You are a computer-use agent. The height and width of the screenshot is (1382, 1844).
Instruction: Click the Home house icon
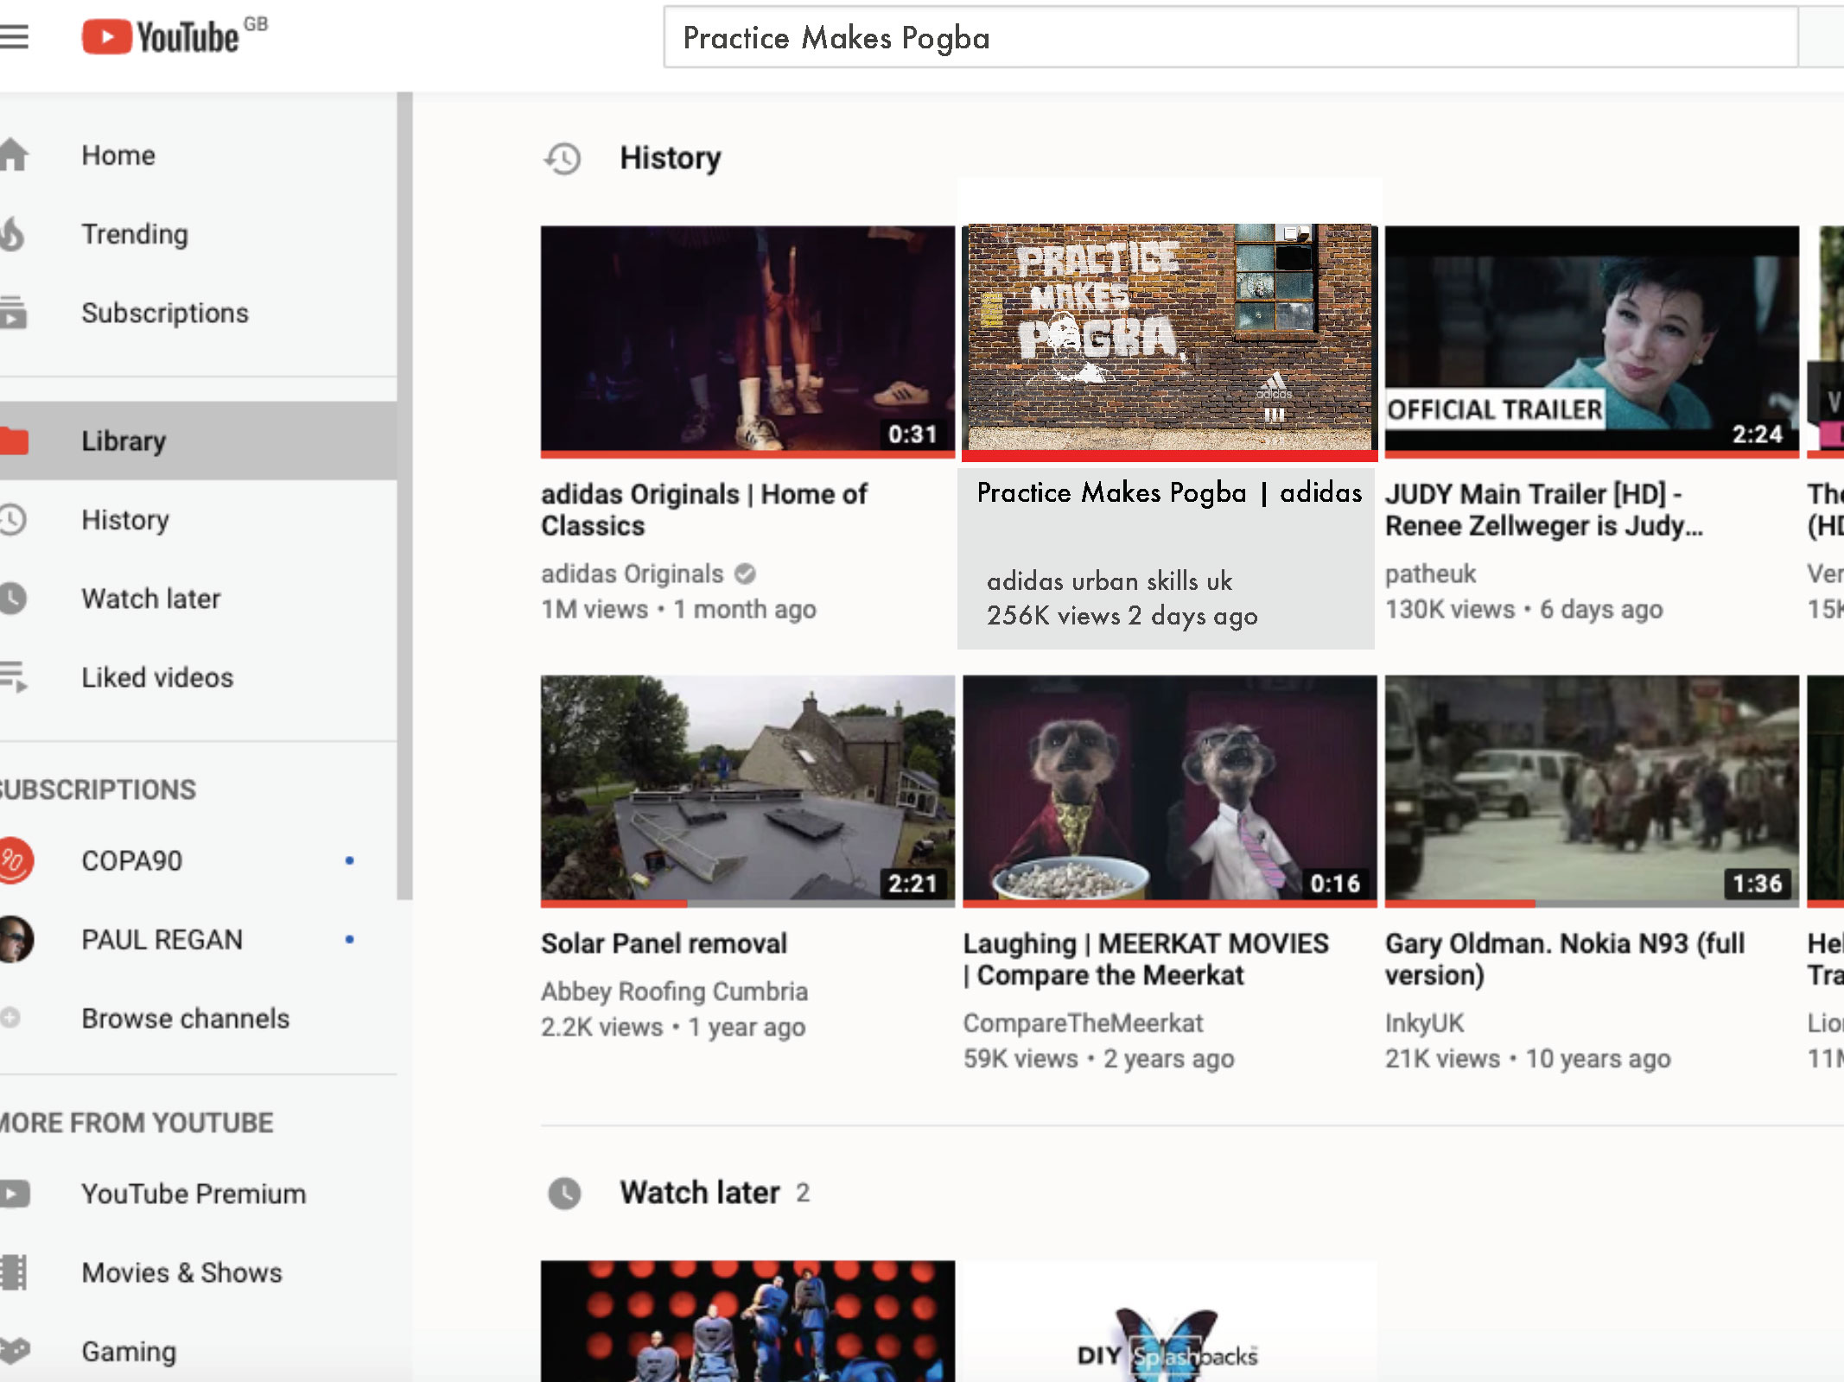pyautogui.click(x=15, y=155)
